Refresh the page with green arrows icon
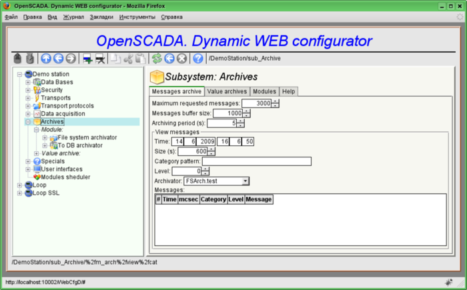 pos(157,59)
